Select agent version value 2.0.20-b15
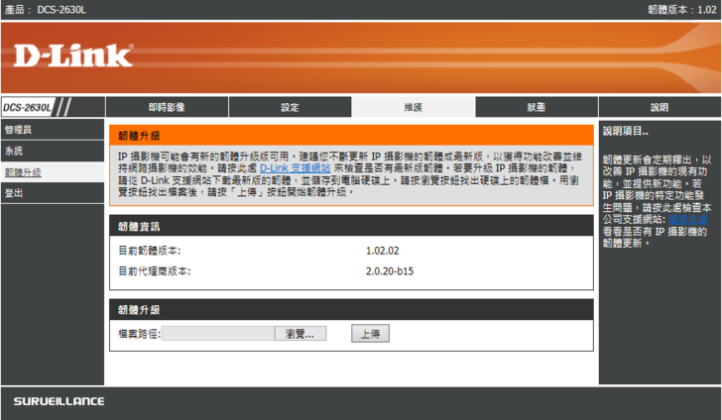 [390, 271]
